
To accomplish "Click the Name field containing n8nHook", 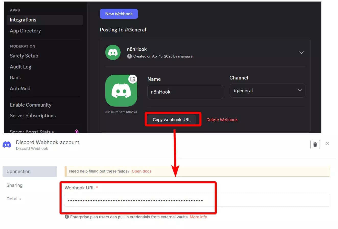I will [185, 92].
